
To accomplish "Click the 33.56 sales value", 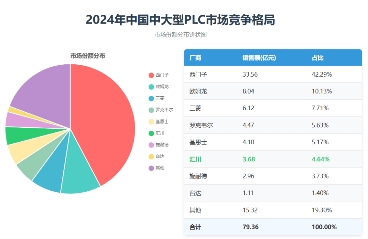I will [x=250, y=75].
